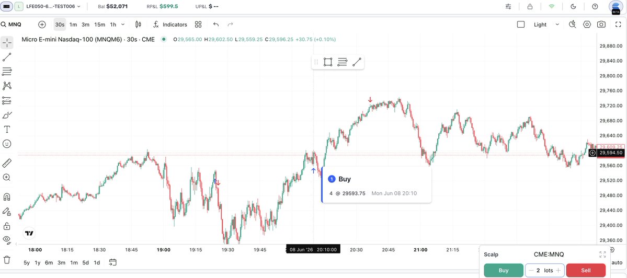Click the TradingView logo on chart
The width and height of the screenshot is (627, 278).
point(29,233)
